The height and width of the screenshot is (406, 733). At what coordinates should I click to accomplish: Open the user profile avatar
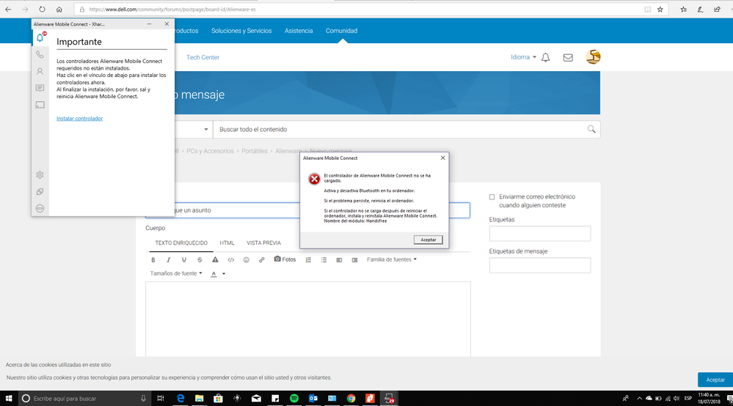594,57
